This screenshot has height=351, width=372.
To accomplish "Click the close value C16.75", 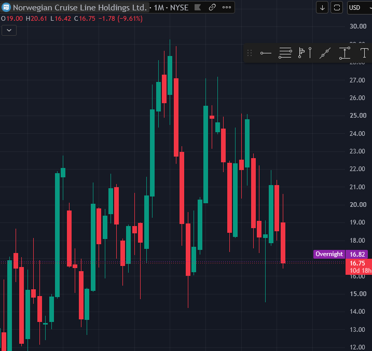I will (85, 19).
